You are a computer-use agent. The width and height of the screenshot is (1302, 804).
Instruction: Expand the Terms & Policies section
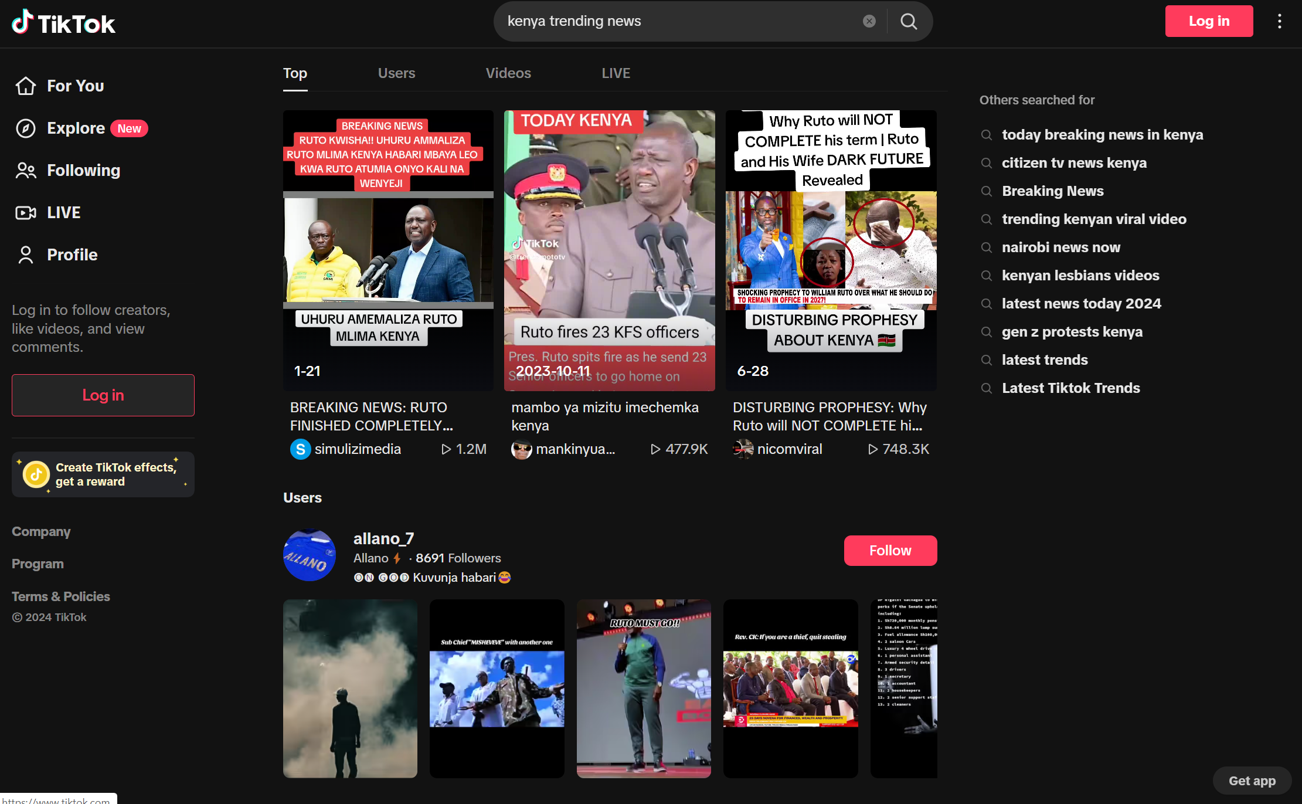(61, 596)
